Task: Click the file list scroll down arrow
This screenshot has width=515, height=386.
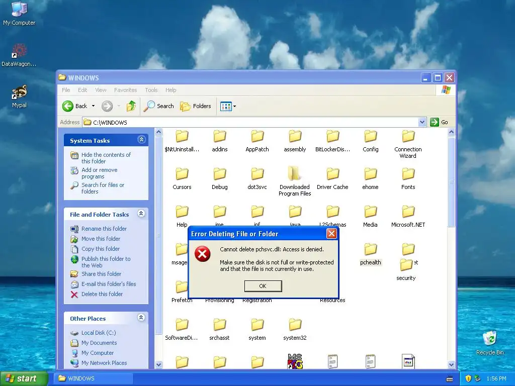Action: [x=451, y=364]
